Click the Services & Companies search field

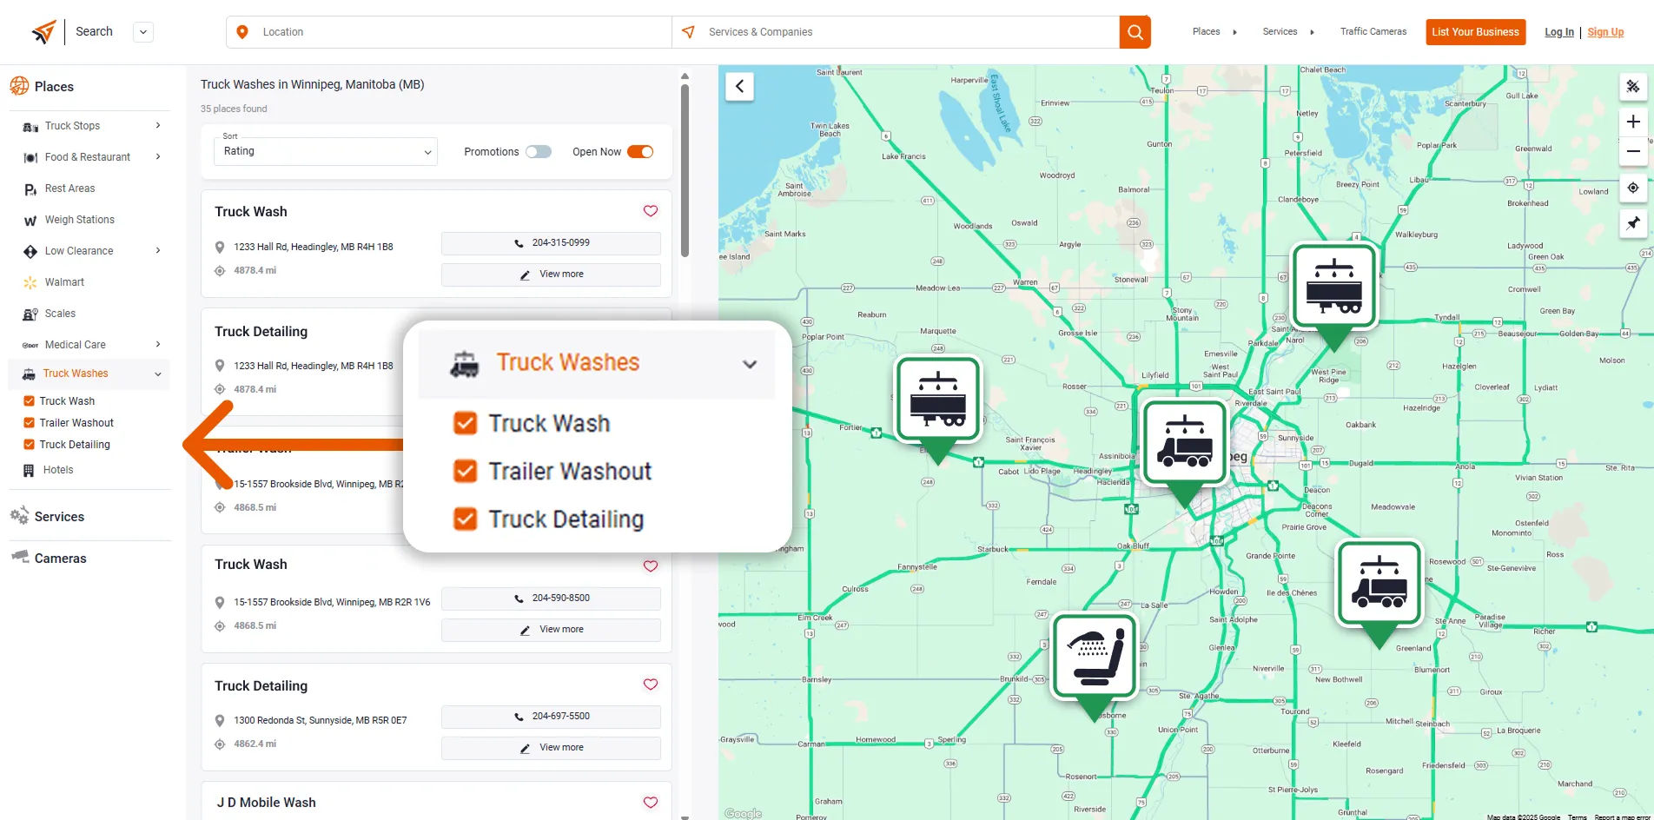point(896,32)
